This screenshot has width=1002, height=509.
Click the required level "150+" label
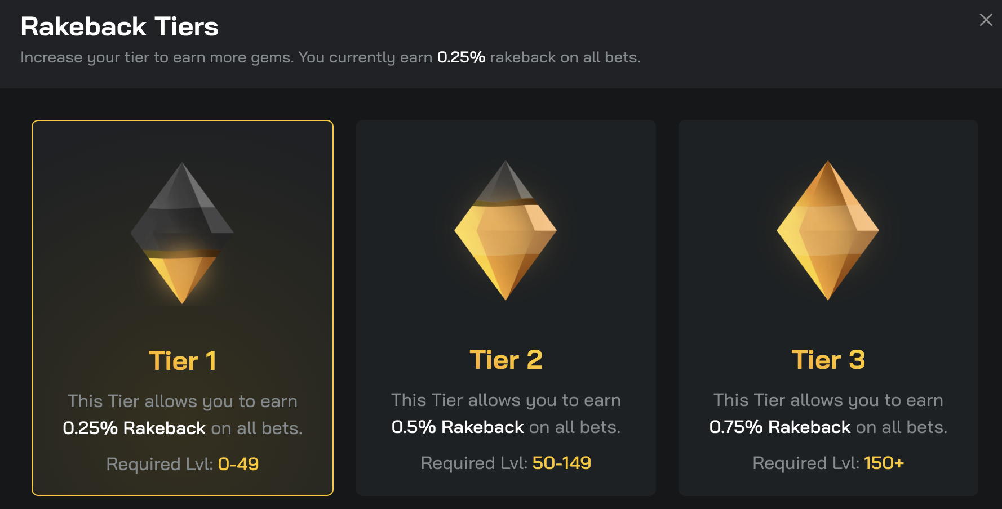(x=884, y=463)
